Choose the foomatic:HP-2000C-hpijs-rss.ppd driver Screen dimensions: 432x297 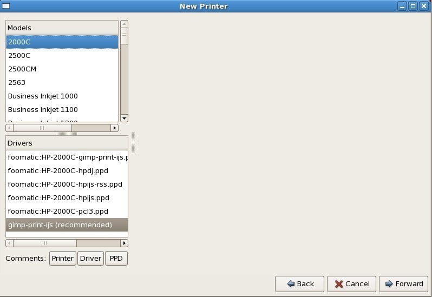[67, 184]
